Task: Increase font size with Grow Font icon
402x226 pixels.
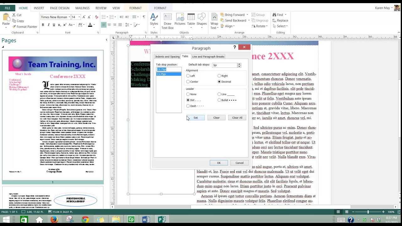Action: (x=84, y=17)
